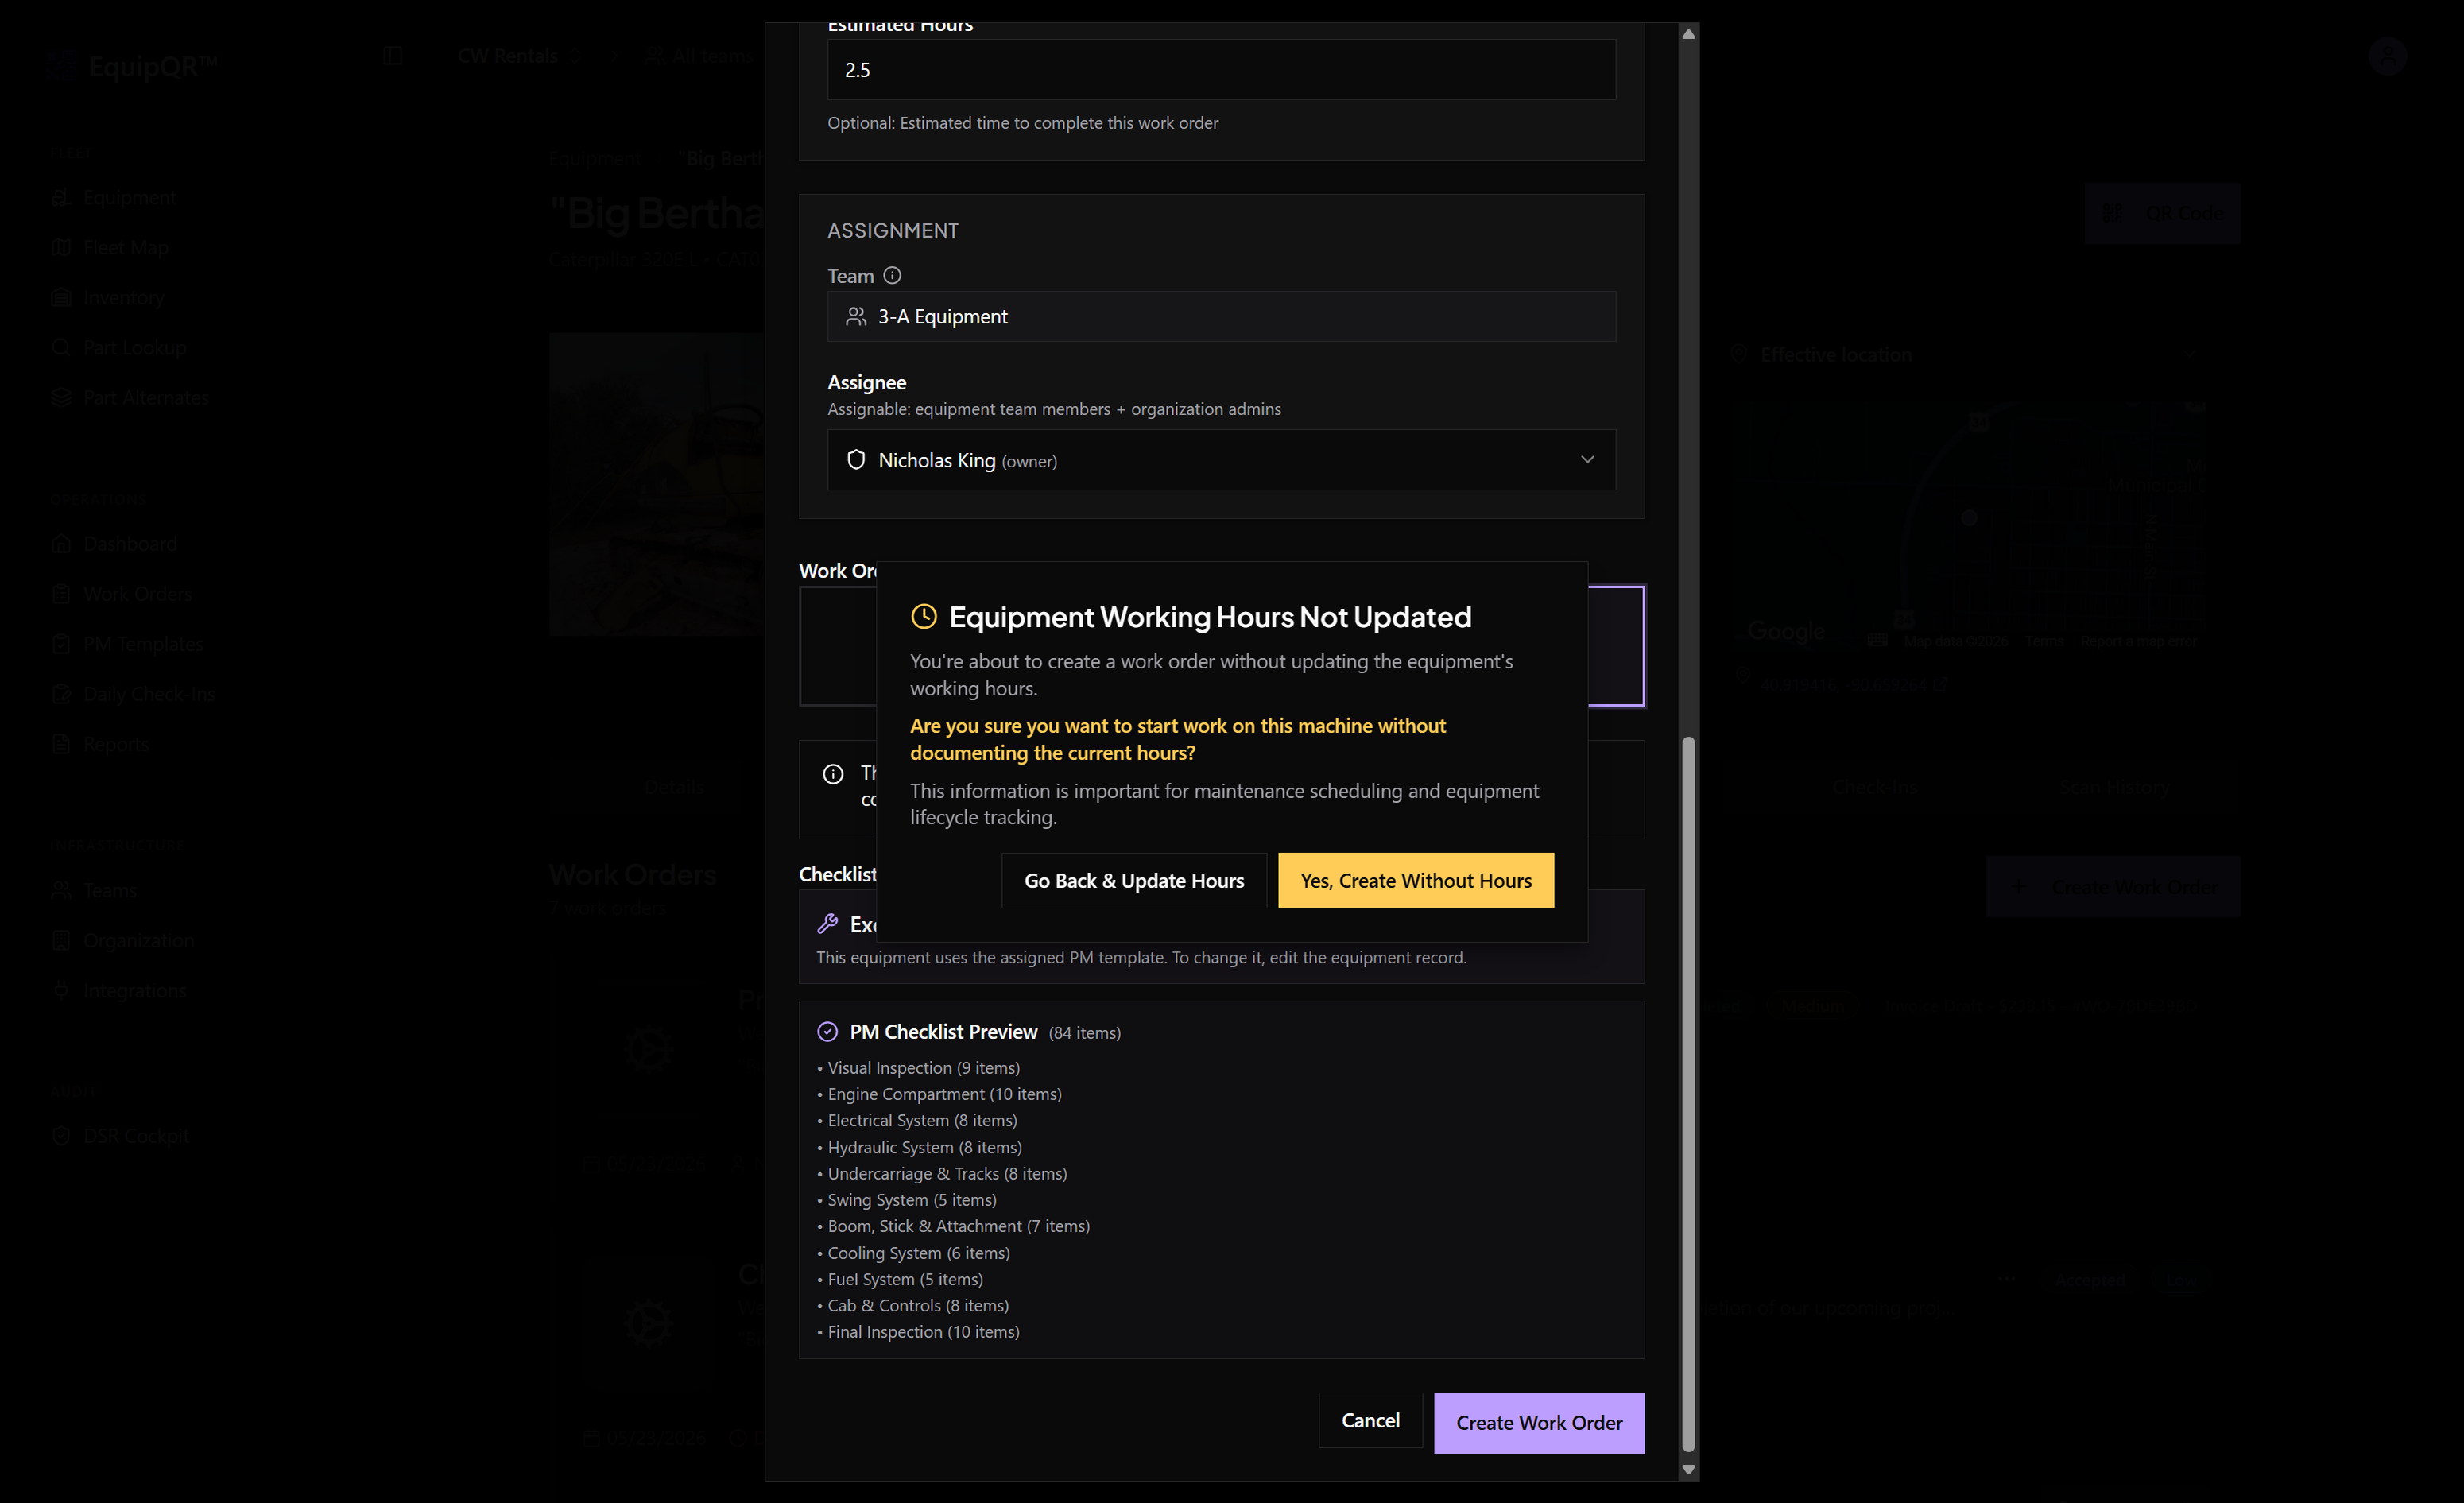Click the info icon next to Team

pyautogui.click(x=892, y=275)
